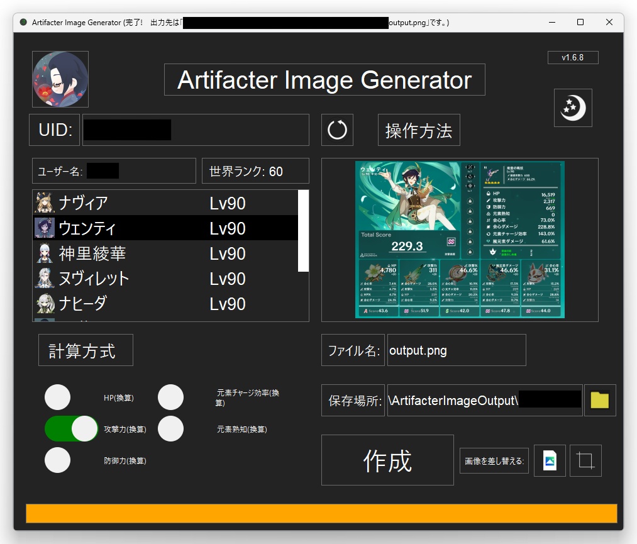Click 神里綾華 character portrait icon
637x544 pixels.
(44, 253)
